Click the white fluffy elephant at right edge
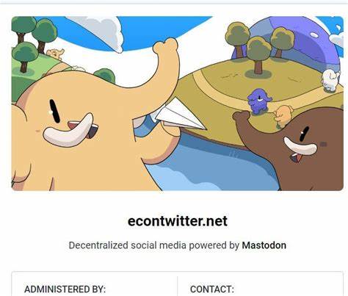Viewport: 348px width, 296px height. (x=330, y=80)
